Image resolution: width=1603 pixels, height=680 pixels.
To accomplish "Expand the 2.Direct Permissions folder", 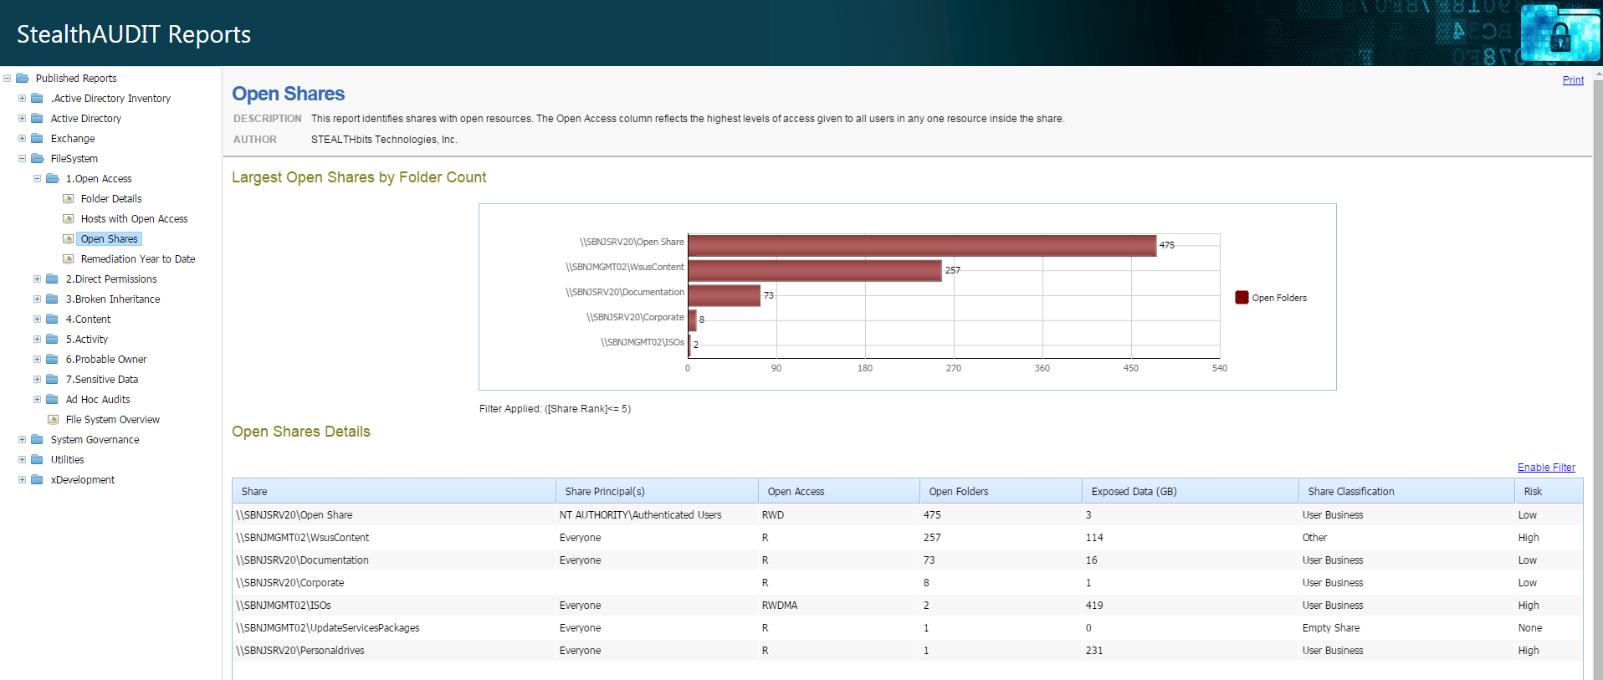I will [x=37, y=279].
